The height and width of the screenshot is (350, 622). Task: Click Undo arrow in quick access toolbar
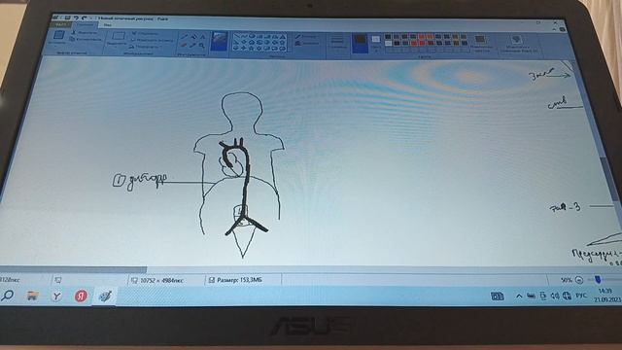(x=76, y=17)
